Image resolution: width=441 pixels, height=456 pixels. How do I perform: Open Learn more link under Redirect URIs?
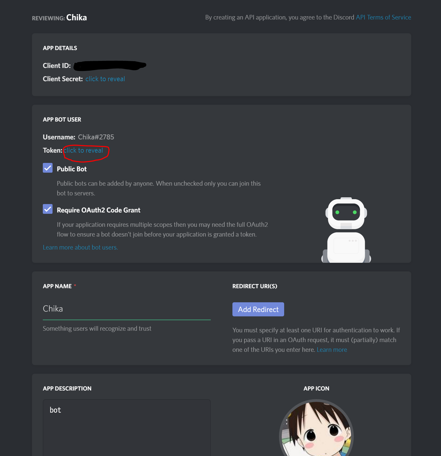[x=332, y=350]
